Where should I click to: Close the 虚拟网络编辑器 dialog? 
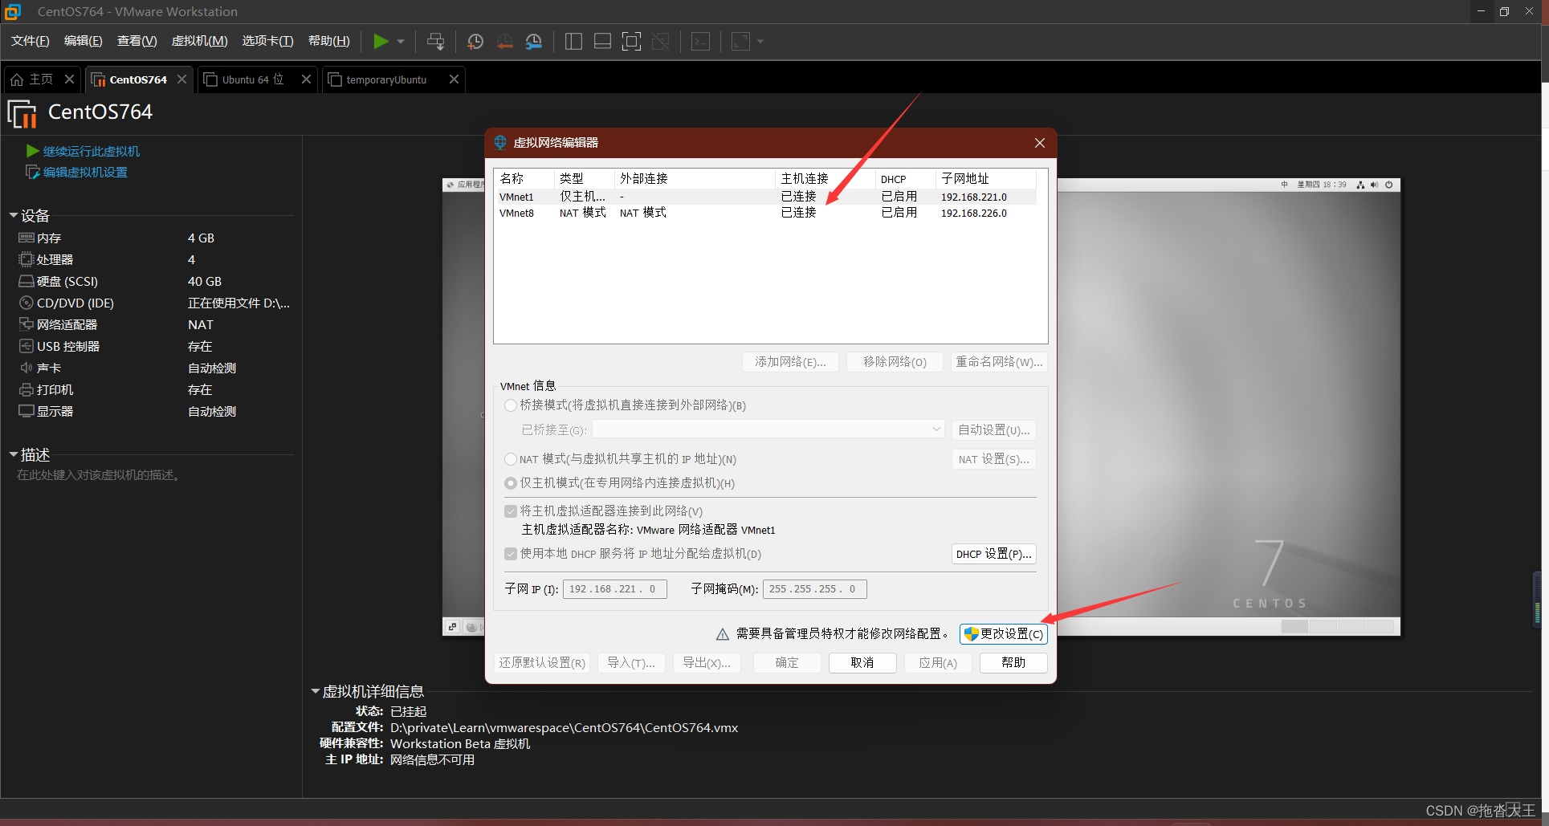(1040, 143)
